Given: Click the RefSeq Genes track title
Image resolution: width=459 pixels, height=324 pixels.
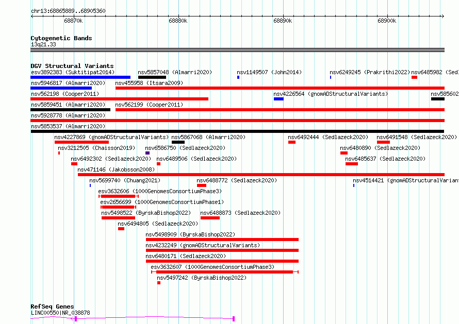Looking at the screenshot, I should point(52,306).
